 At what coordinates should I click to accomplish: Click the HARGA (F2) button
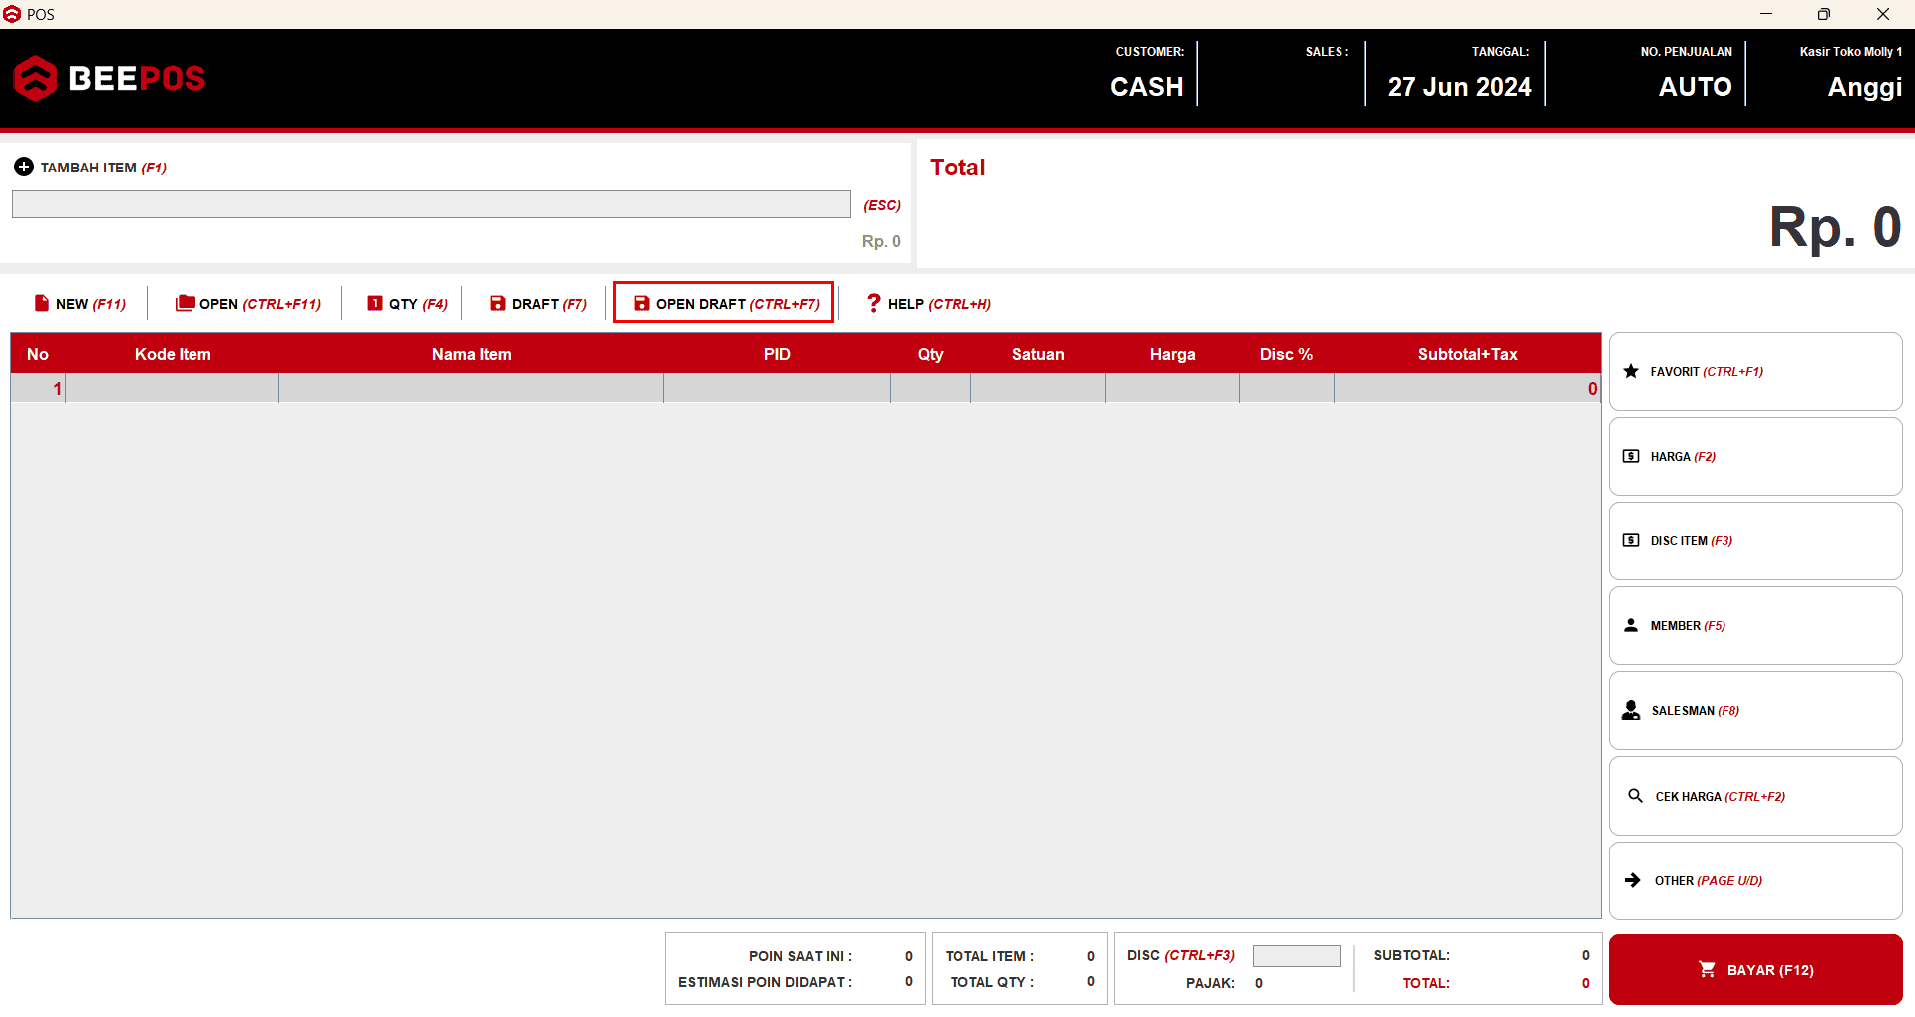(x=1755, y=456)
